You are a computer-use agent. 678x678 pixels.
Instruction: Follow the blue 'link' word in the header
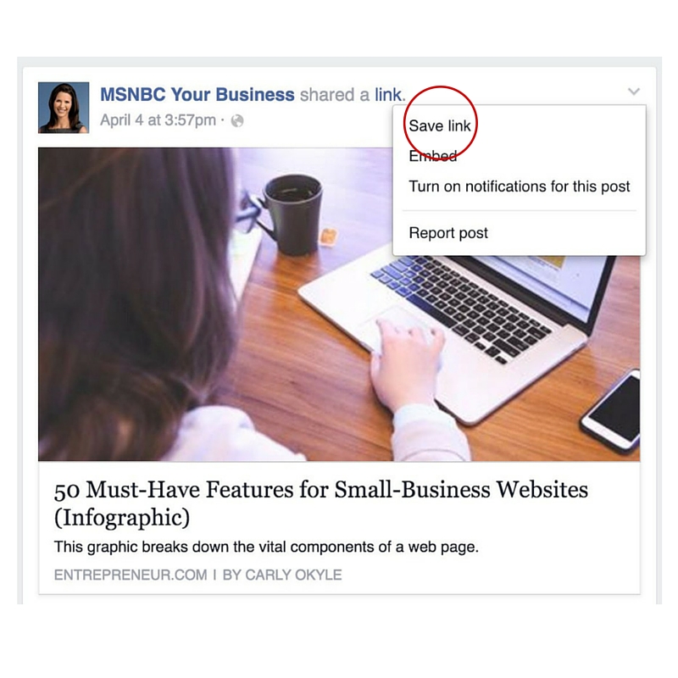(388, 95)
